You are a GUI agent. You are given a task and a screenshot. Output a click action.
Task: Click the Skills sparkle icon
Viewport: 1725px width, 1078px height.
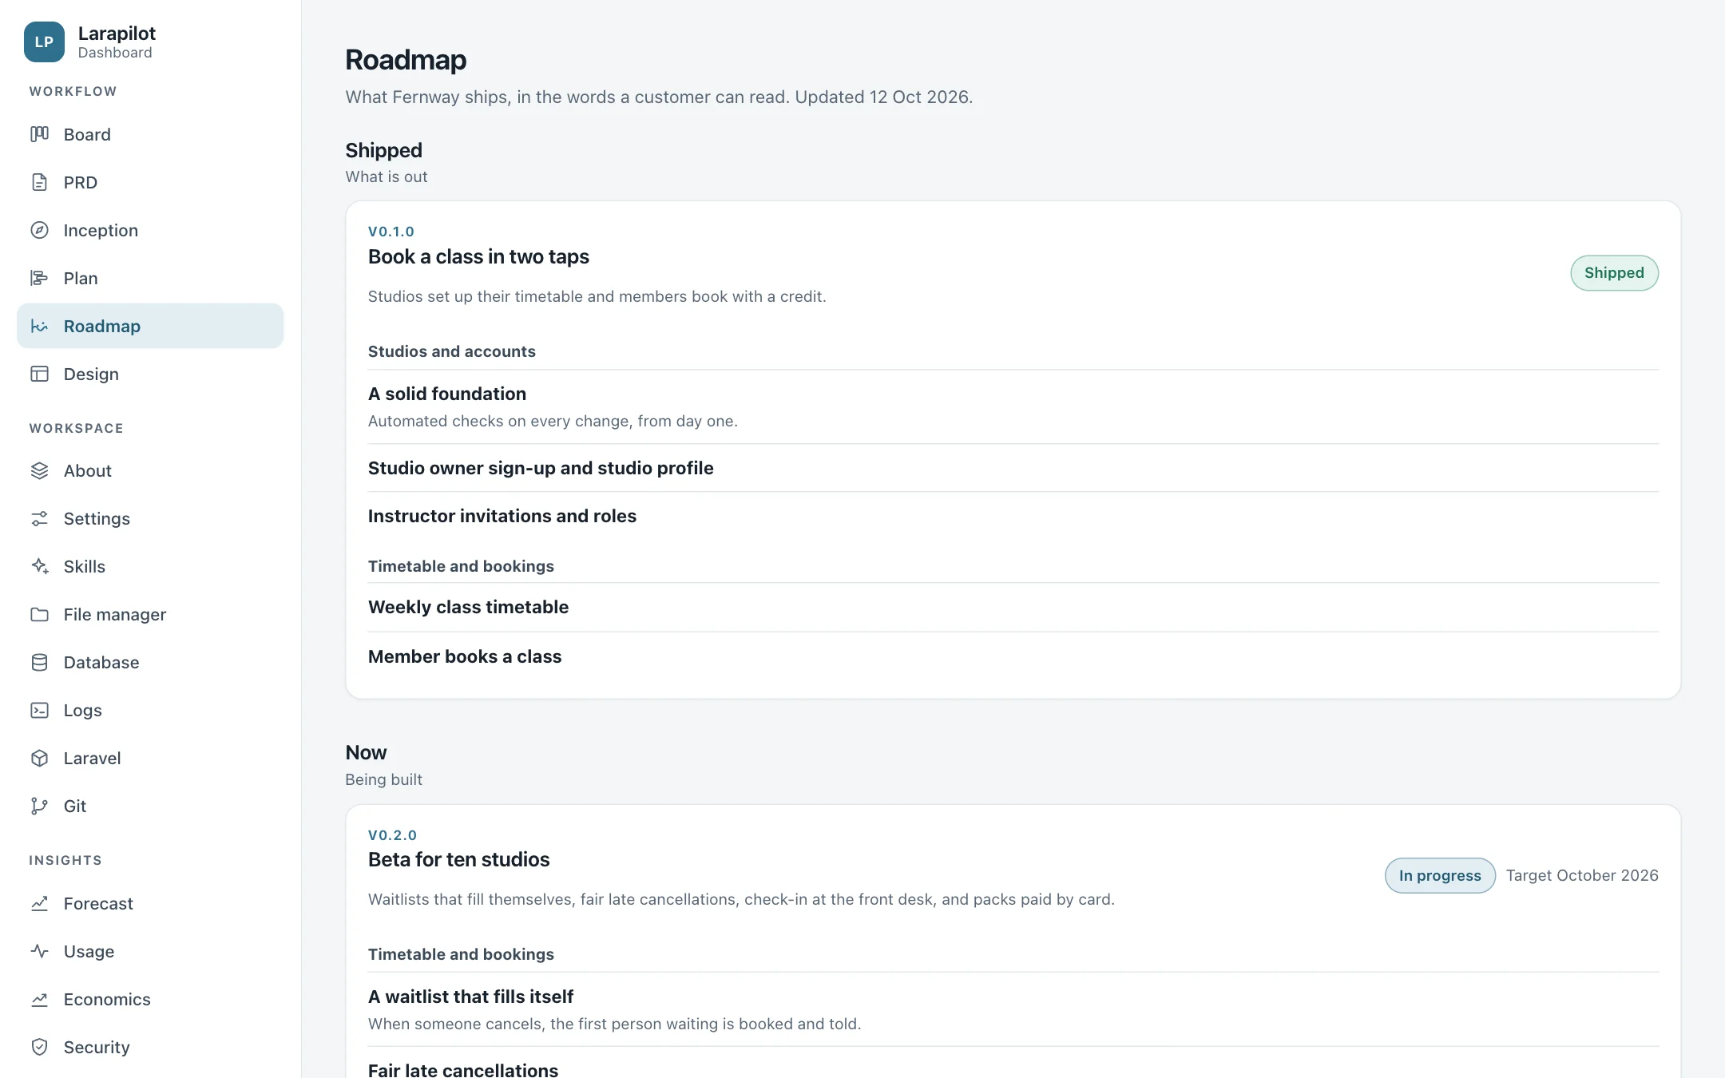(x=39, y=566)
